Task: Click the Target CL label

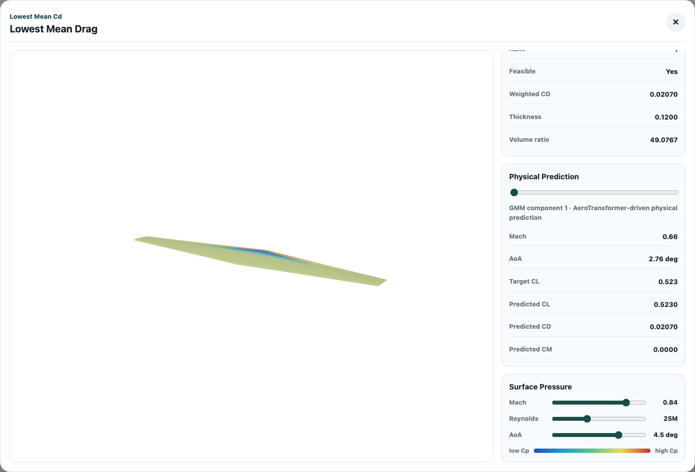Action: click(524, 282)
